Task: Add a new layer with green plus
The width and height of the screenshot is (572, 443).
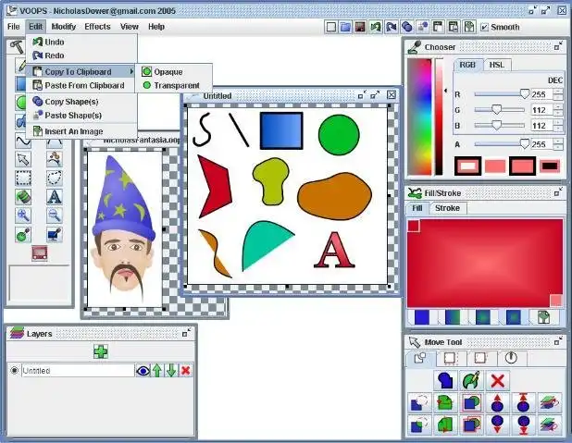Action: (x=101, y=351)
